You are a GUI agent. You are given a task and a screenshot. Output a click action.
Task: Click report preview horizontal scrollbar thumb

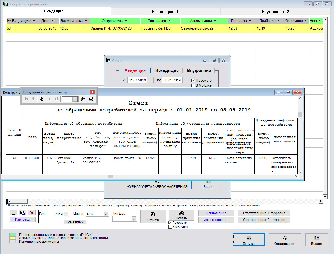pyautogui.click(x=110, y=177)
